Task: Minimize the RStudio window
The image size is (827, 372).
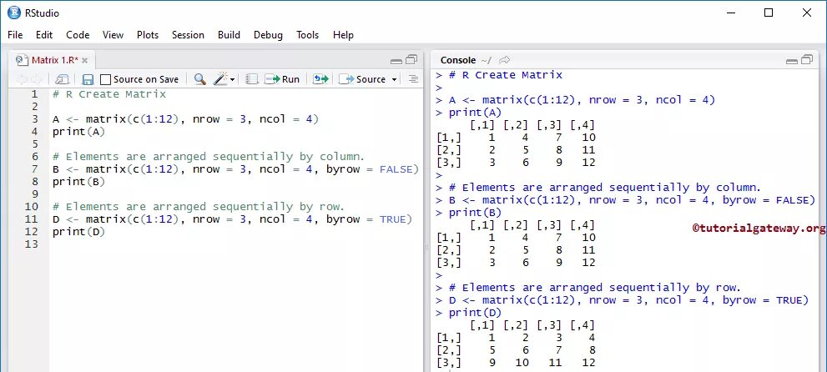Action: point(730,13)
